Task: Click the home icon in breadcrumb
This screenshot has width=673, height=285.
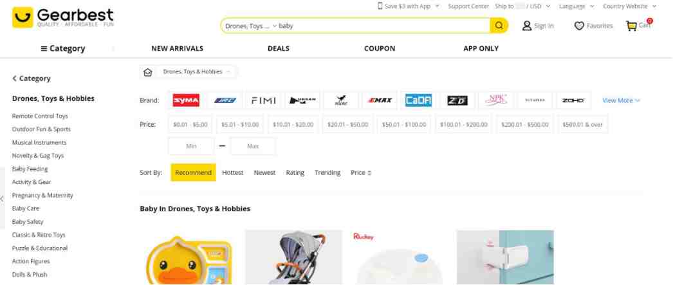Action: click(x=148, y=72)
